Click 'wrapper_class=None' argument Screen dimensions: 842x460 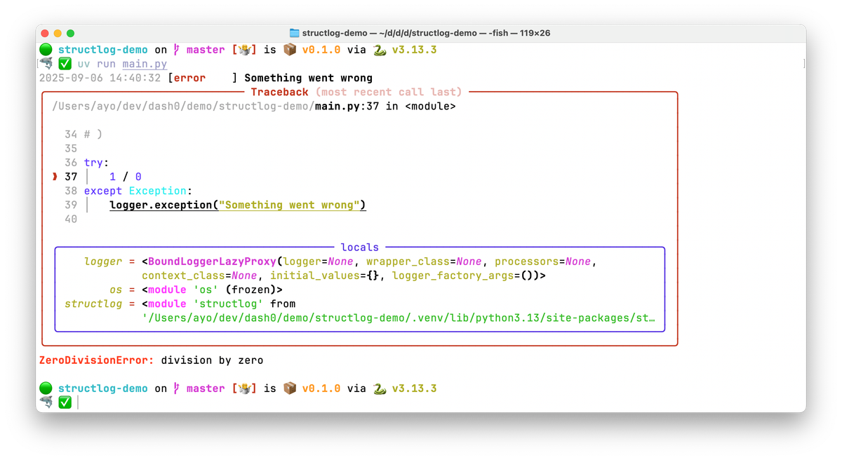[x=424, y=262]
